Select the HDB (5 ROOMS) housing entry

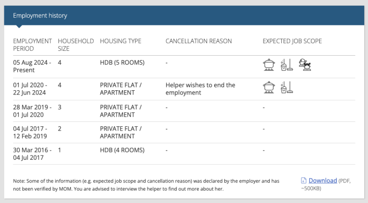coord(122,62)
